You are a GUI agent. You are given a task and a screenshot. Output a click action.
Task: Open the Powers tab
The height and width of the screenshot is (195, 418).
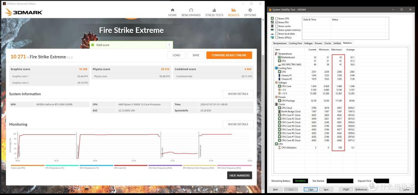coord(318,43)
